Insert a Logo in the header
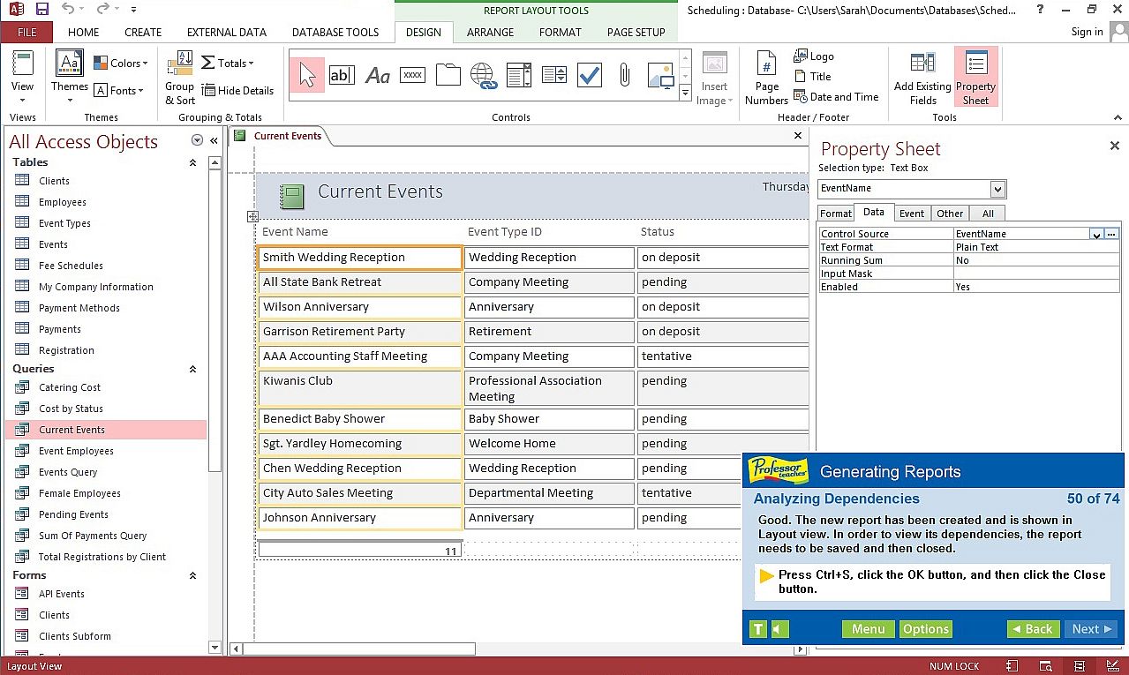Image resolution: width=1129 pixels, height=675 pixels. click(813, 56)
